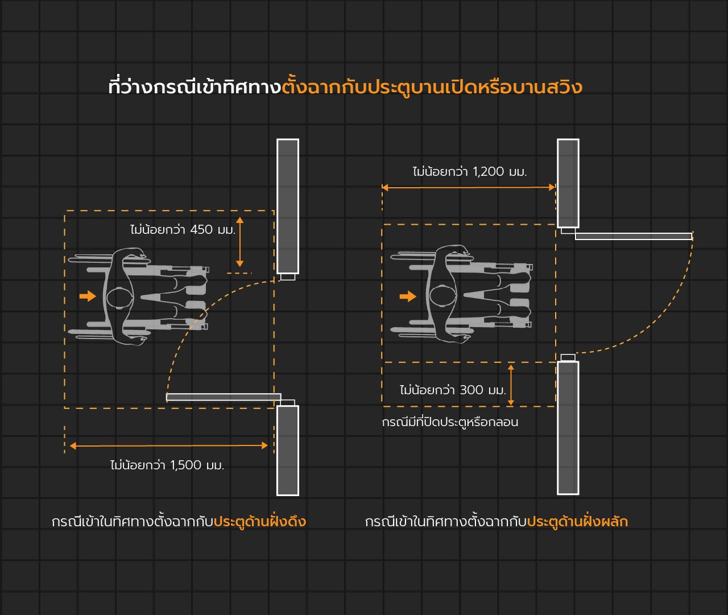Click the wheelchair user in the push-side diagram

click(461, 294)
